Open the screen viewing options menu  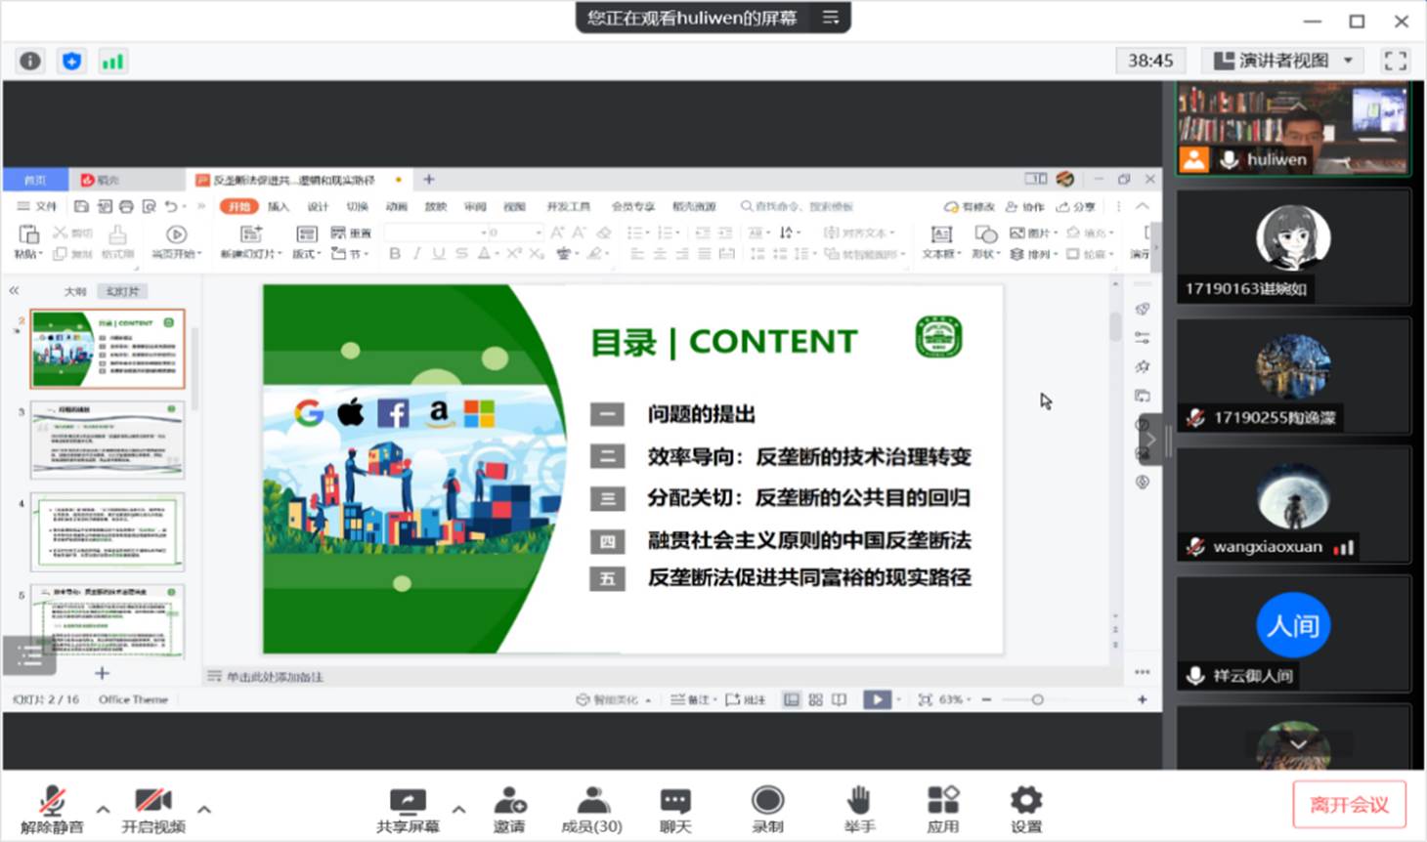(x=831, y=18)
